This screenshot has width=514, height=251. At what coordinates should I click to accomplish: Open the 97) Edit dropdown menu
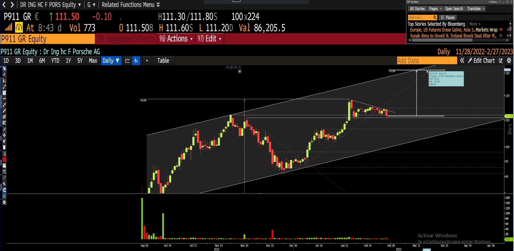[210, 39]
